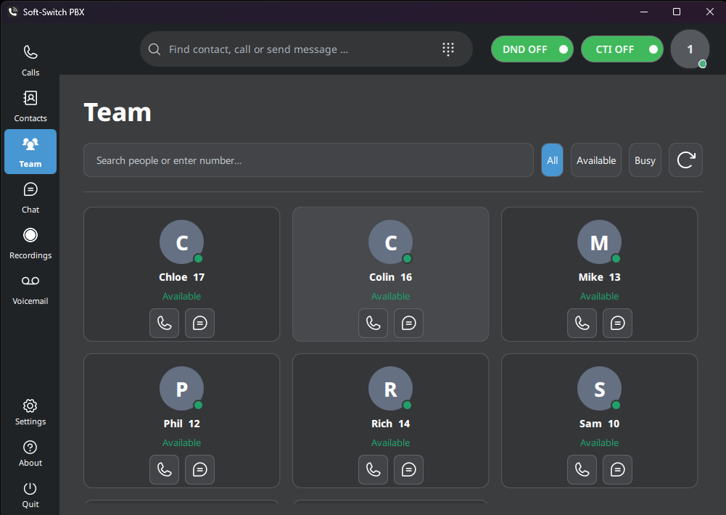Call Phil 12 using phone icon

[165, 469]
